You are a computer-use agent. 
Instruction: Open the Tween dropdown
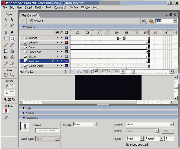click(85, 124)
